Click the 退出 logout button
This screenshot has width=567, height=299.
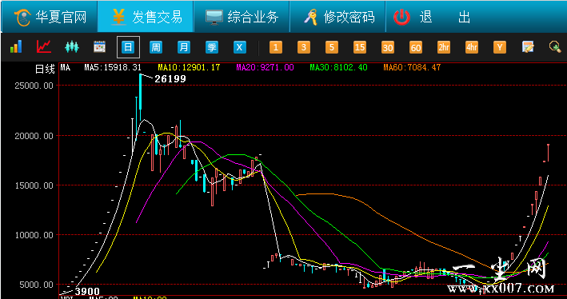pyautogui.click(x=433, y=17)
